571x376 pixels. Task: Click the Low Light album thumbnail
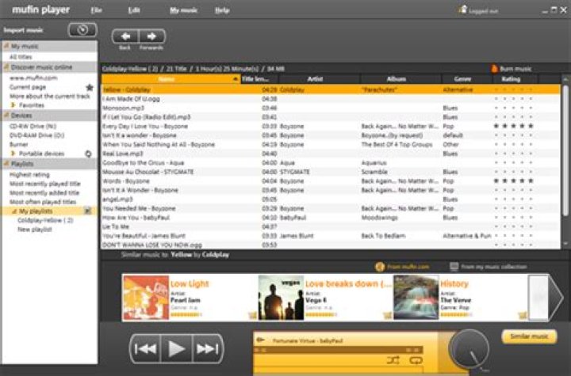click(146, 298)
